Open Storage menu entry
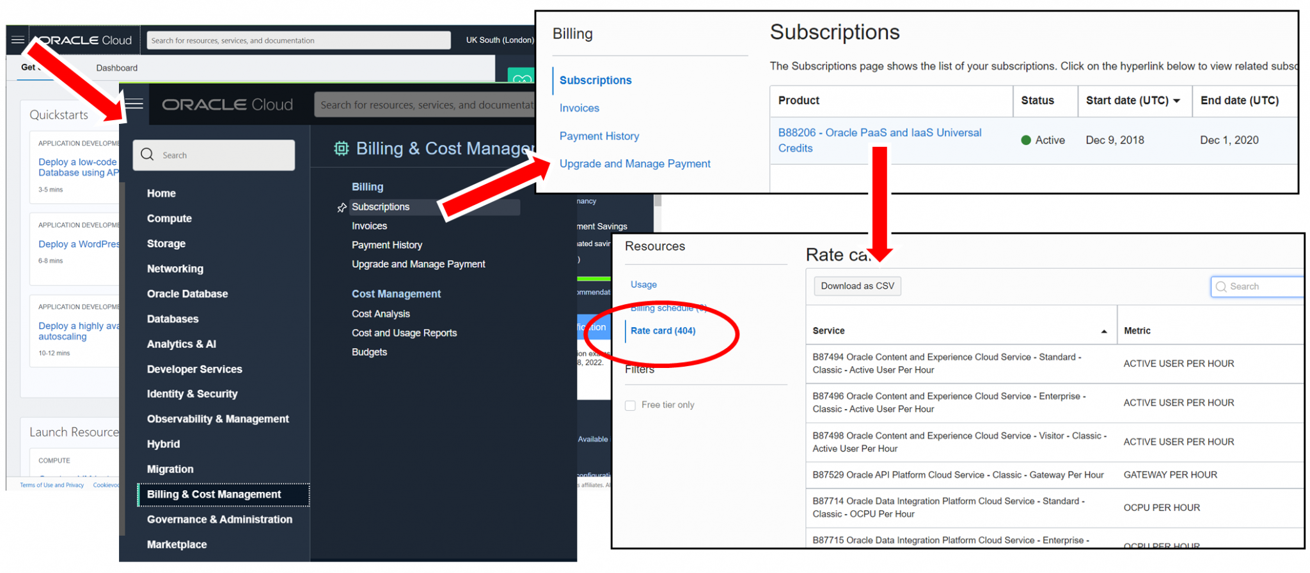This screenshot has width=1310, height=573. pos(166,243)
